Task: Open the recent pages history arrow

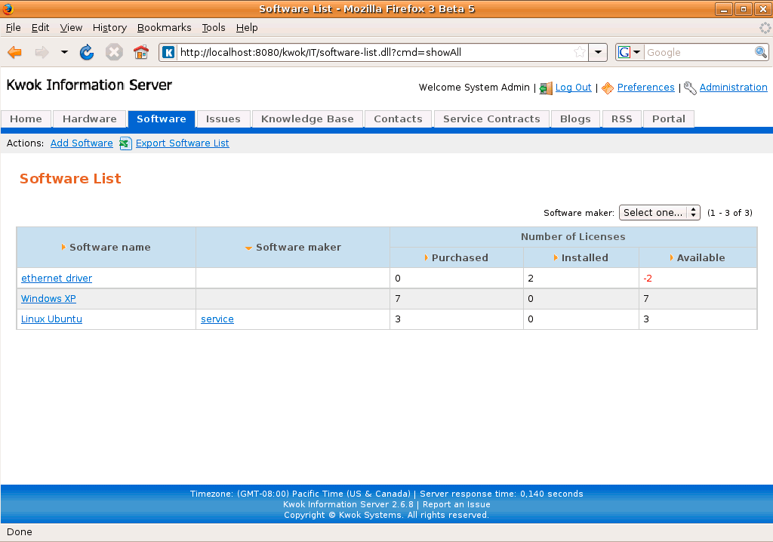Action: pos(64,52)
